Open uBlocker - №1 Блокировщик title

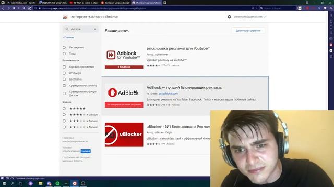click(178, 127)
